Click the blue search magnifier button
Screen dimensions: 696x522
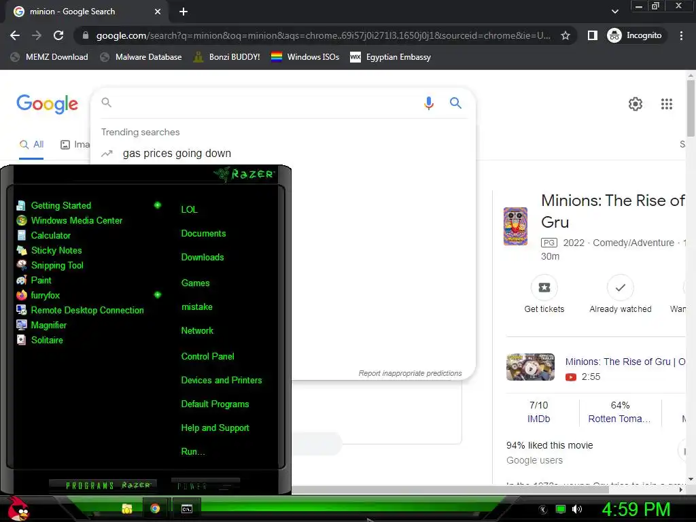click(455, 103)
